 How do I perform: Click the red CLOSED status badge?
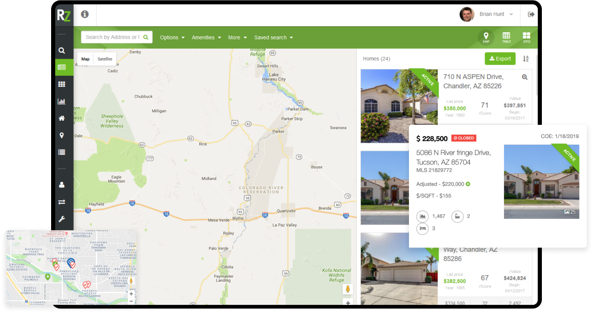tap(464, 138)
